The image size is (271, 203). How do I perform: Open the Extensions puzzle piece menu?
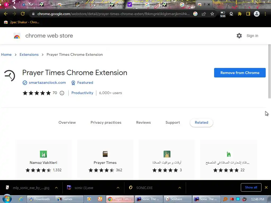[x=240, y=14]
